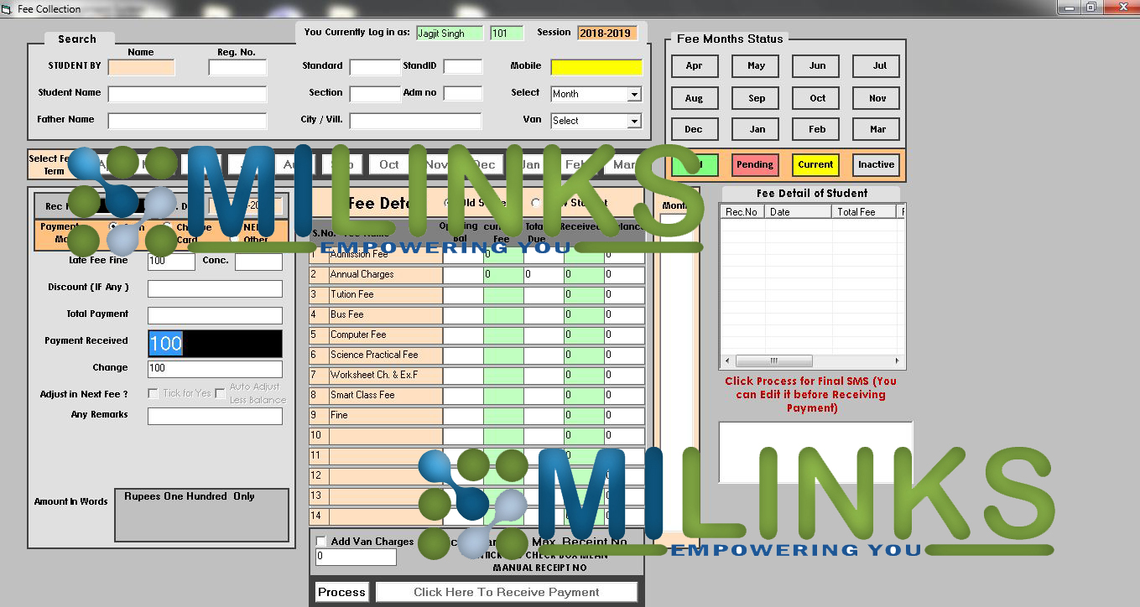Select Aug in Fee Months Status panel

pos(694,98)
